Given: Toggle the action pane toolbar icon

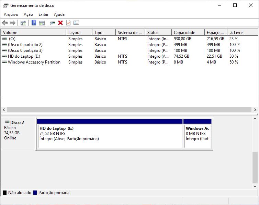Looking at the screenshot, I should (x=42, y=23).
